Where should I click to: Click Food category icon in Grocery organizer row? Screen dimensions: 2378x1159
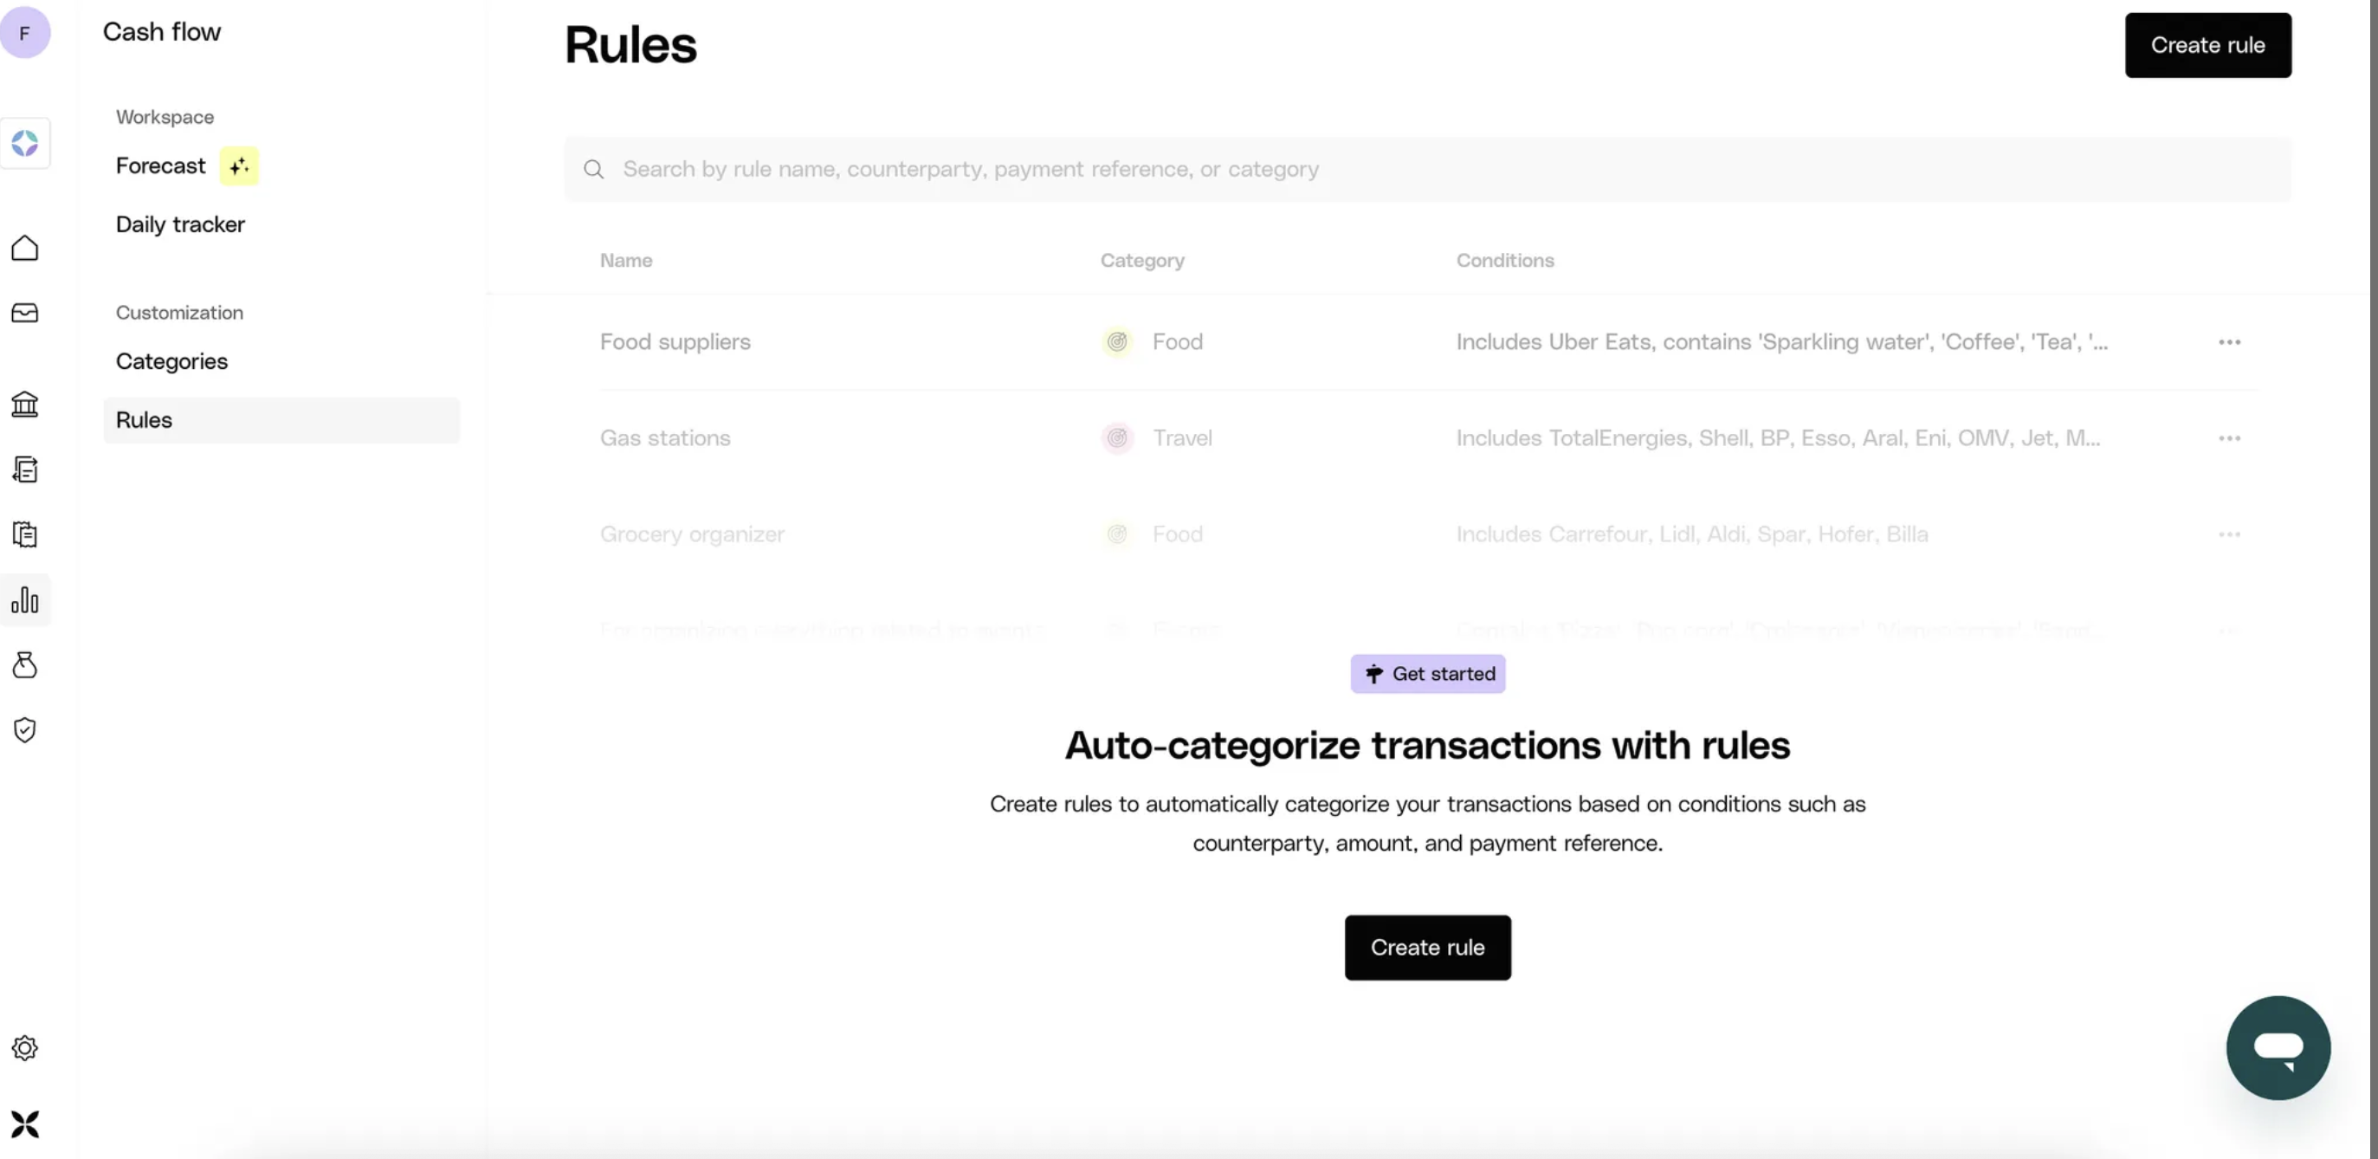[1117, 534]
